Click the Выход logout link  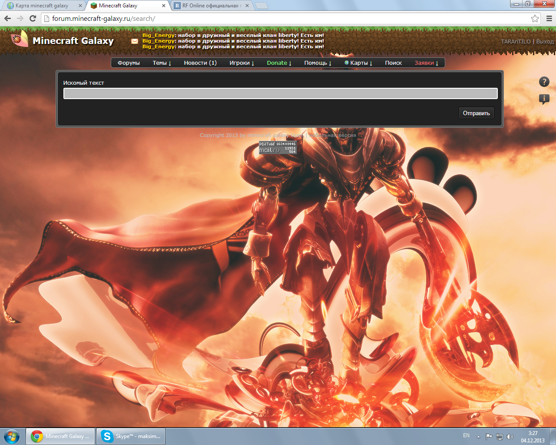545,42
